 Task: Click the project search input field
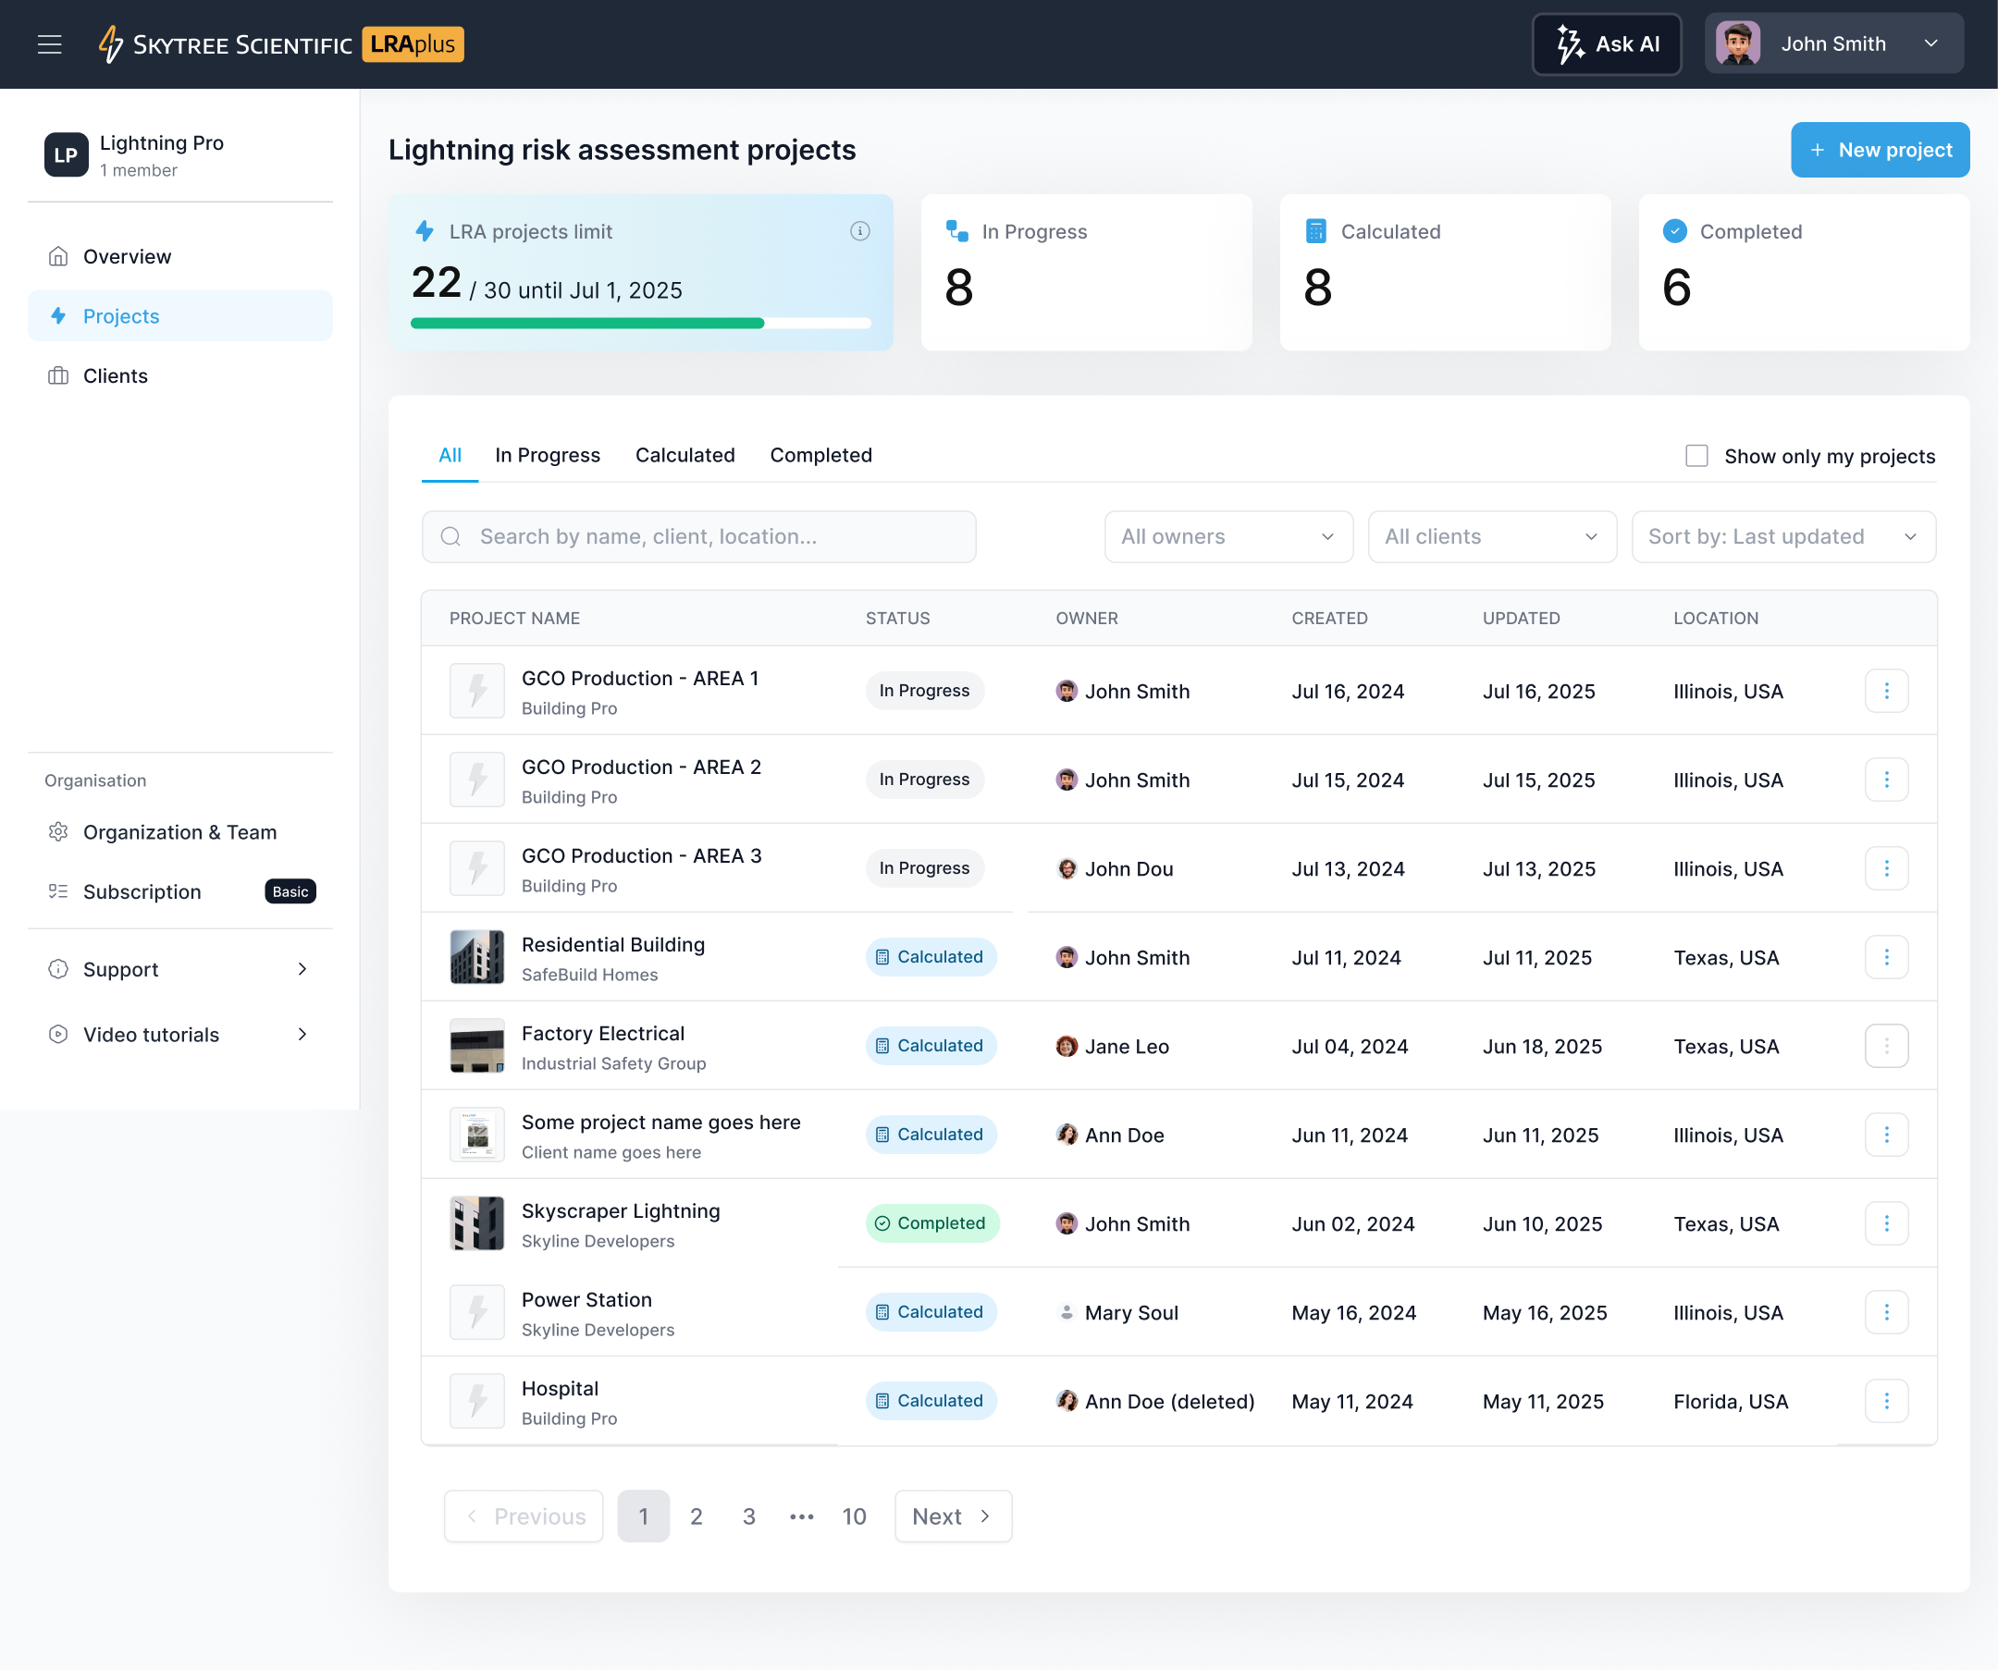pos(698,536)
